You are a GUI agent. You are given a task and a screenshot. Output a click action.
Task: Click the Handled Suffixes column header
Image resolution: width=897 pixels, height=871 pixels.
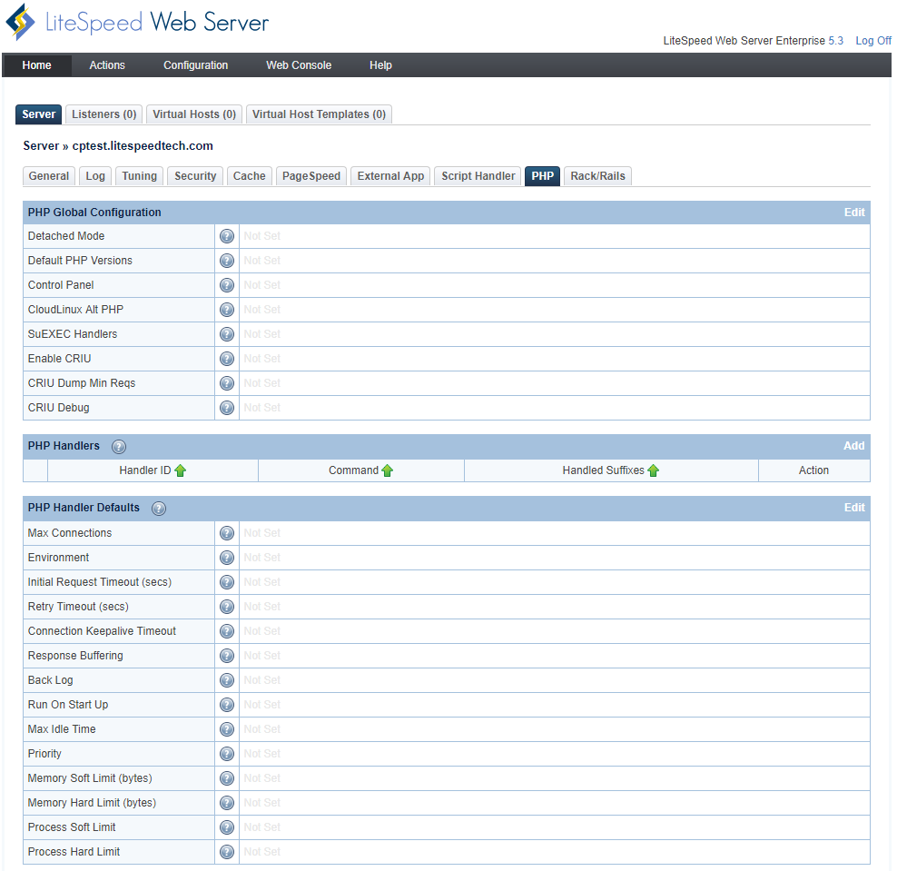[x=611, y=470]
